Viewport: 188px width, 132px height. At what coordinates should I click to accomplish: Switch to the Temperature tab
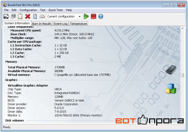(x=79, y=24)
